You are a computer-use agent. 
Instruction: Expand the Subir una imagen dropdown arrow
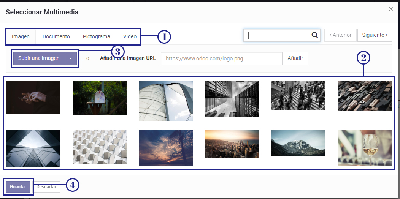pos(70,58)
